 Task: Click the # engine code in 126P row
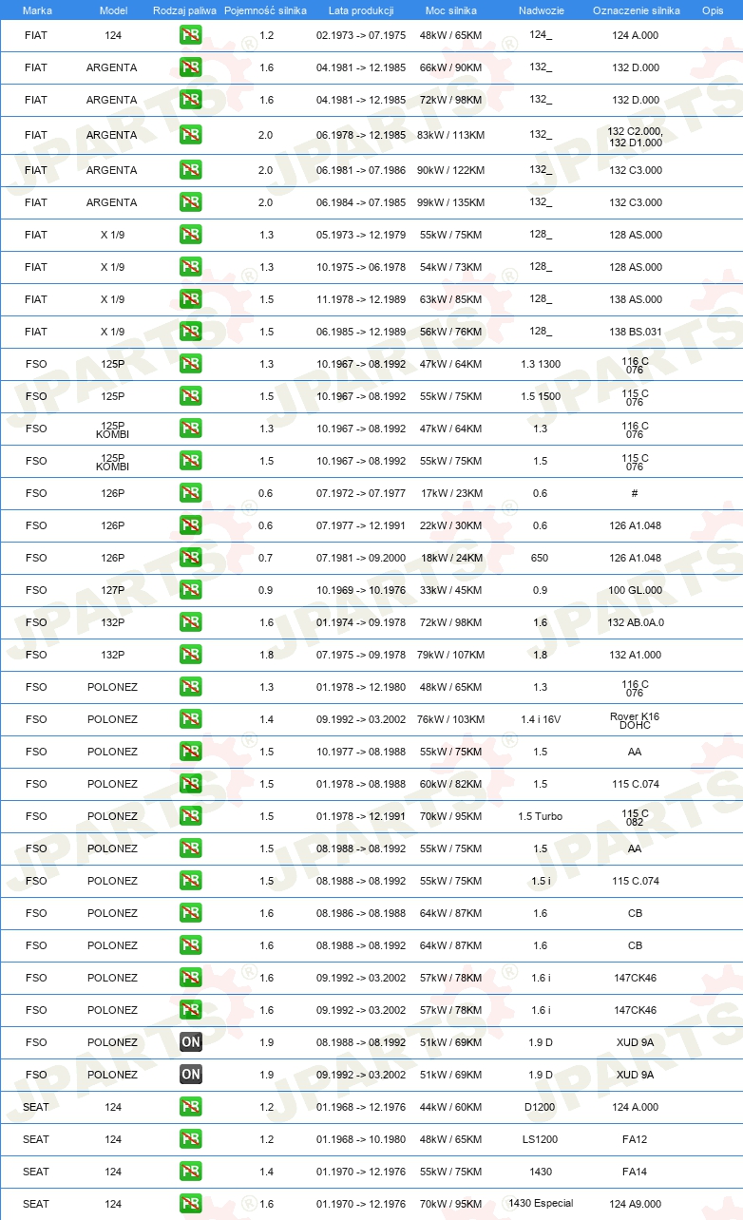pos(635,493)
